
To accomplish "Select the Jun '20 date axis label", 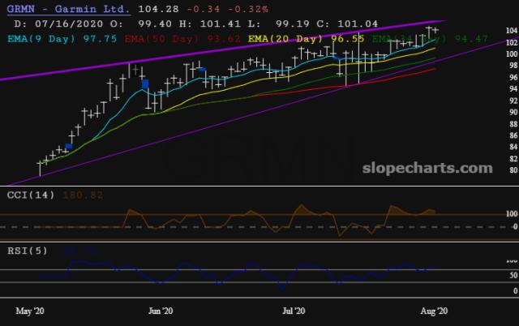I will [x=161, y=311].
